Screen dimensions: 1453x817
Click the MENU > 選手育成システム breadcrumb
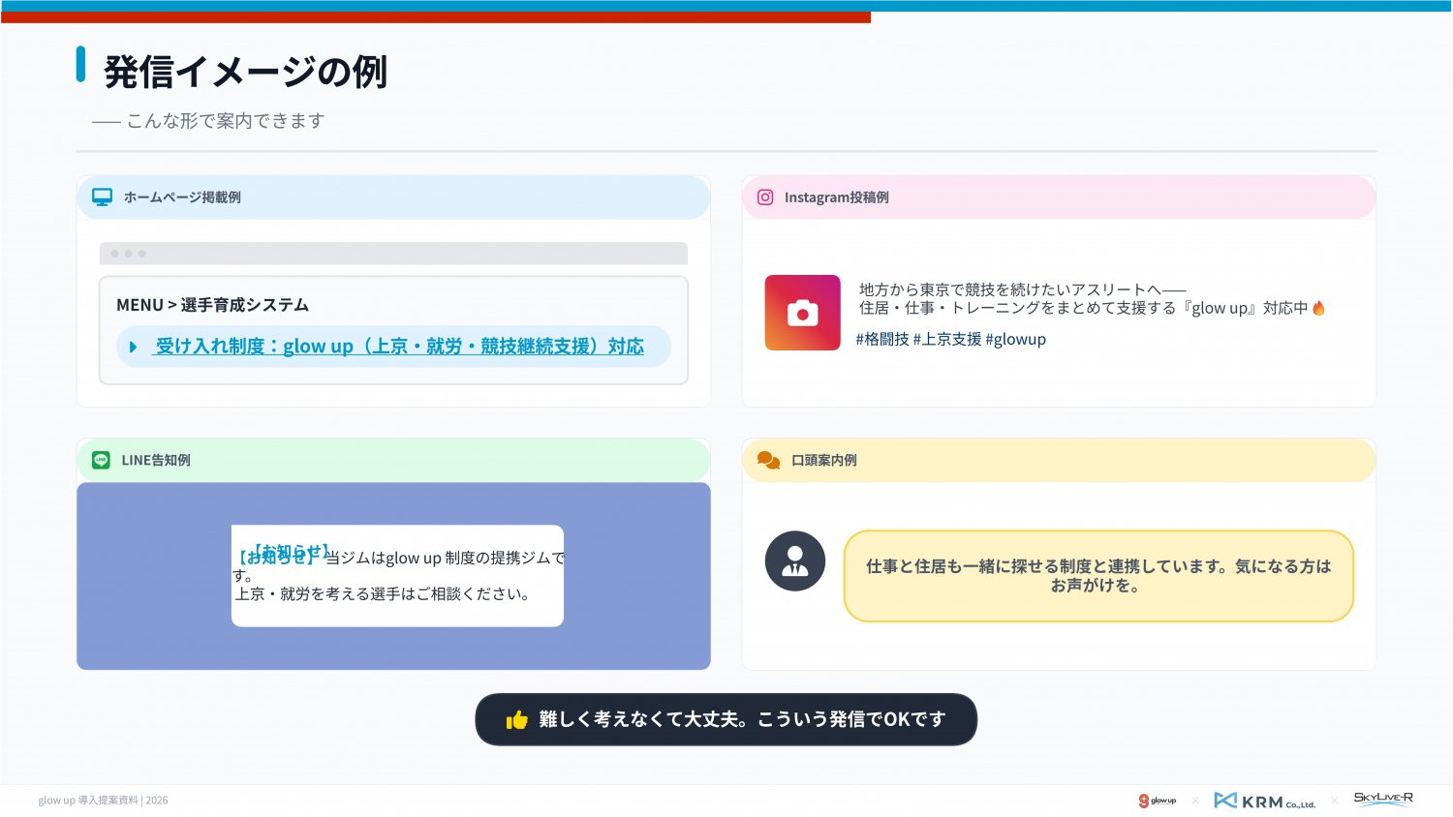click(x=212, y=305)
